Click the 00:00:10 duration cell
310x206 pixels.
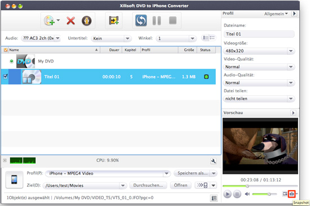111,77
